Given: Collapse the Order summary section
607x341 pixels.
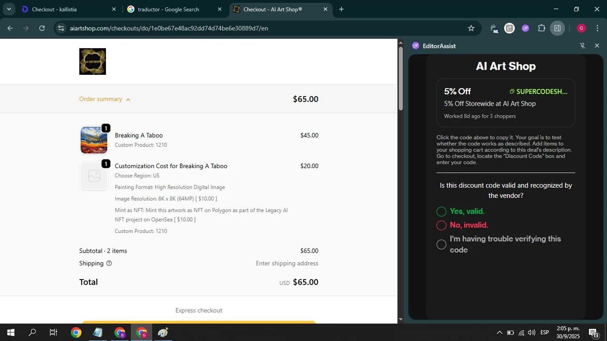Looking at the screenshot, I should tap(105, 99).
